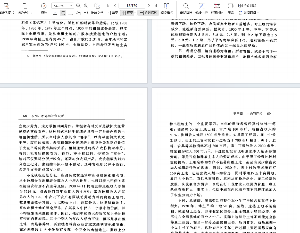
Task: Go to the next page arrow
Action: point(149,6)
